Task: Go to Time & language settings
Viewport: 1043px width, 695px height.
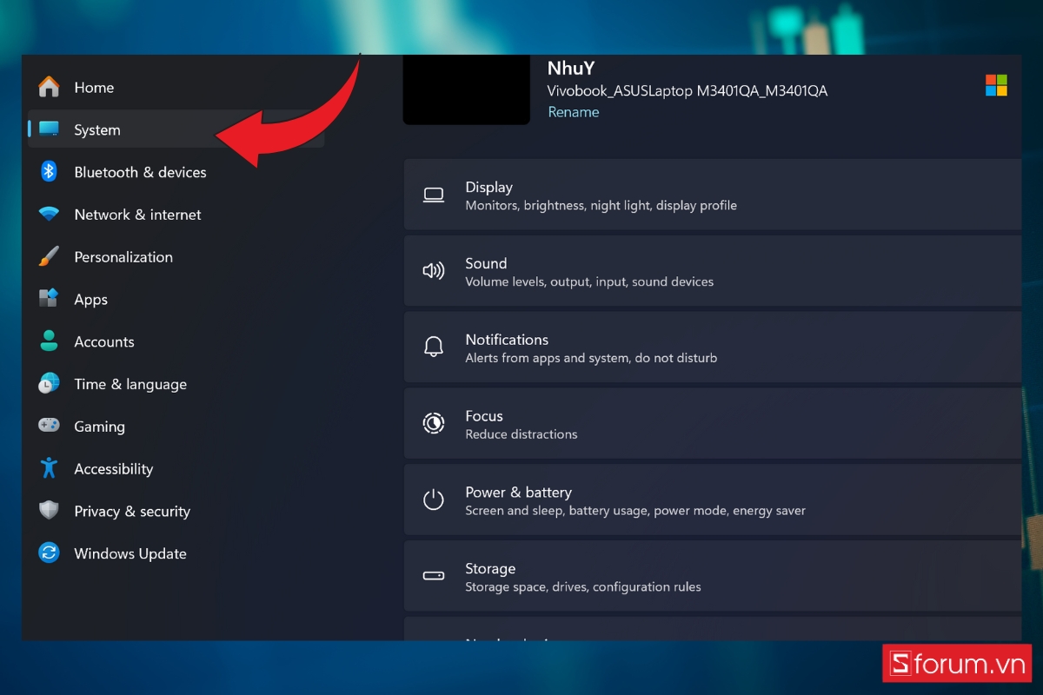Action: coord(176,384)
